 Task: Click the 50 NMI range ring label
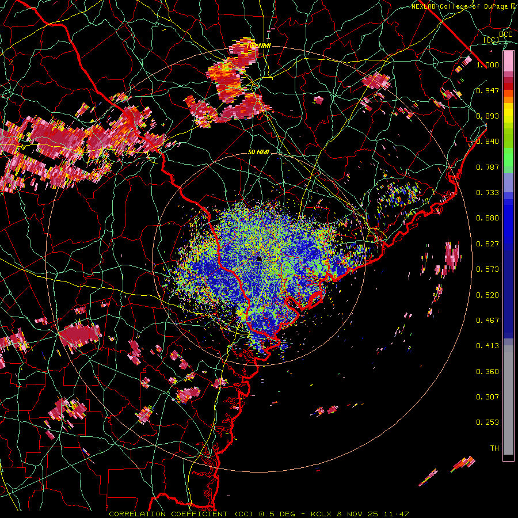(x=258, y=153)
